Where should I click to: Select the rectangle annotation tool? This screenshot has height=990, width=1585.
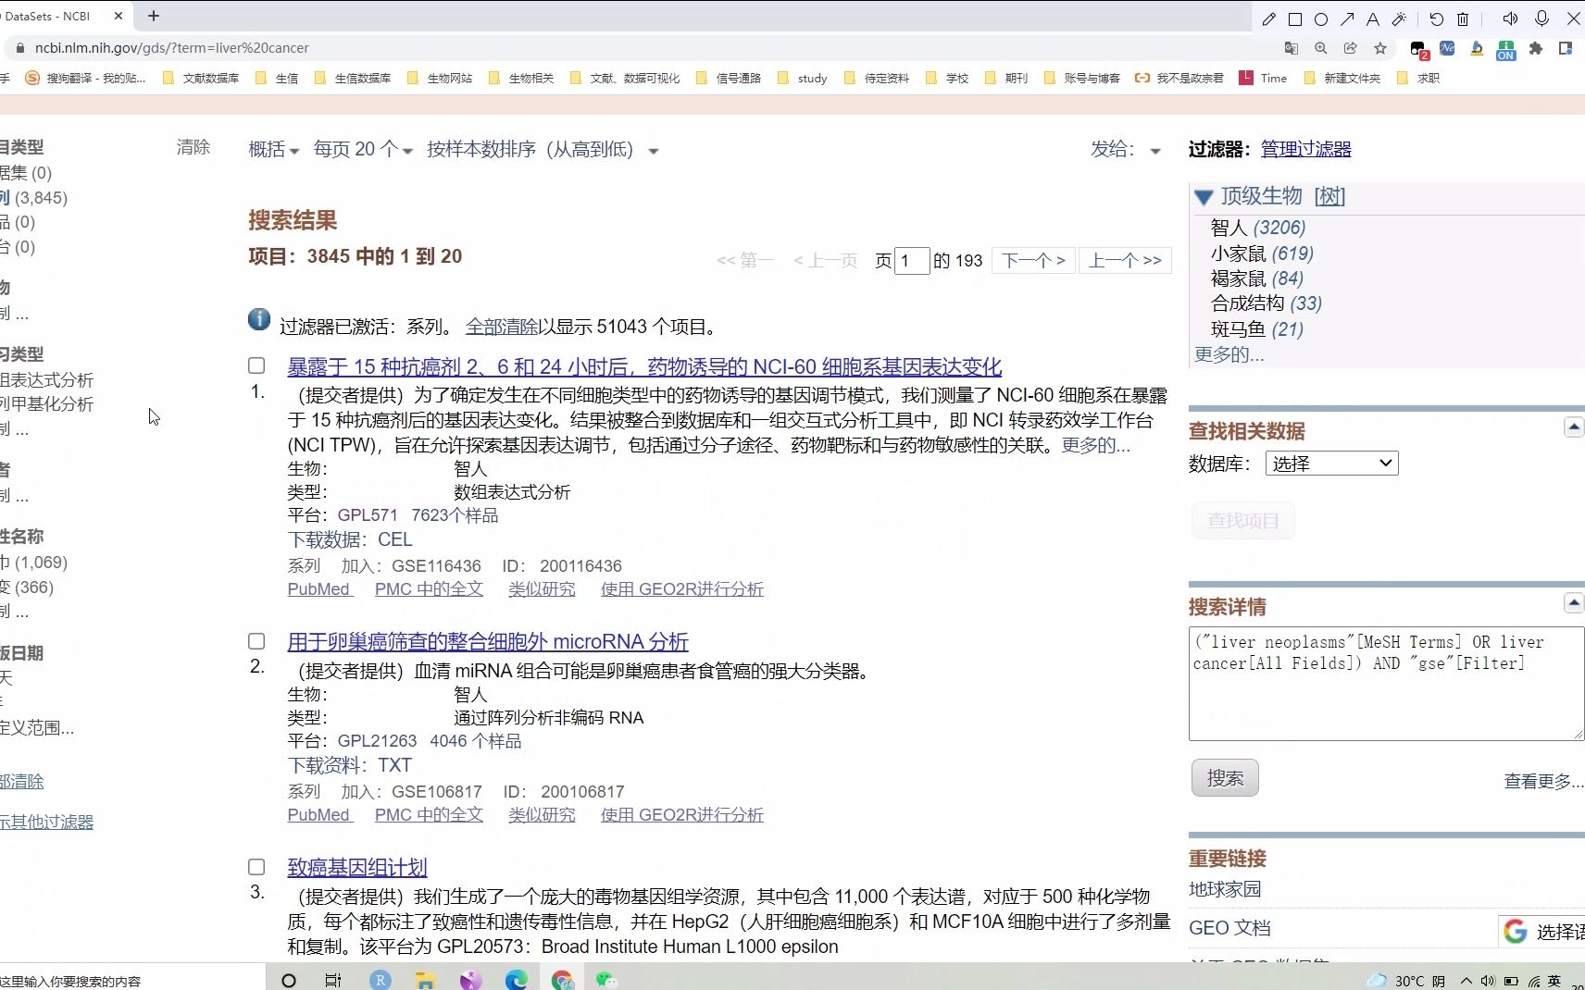pos(1295,19)
